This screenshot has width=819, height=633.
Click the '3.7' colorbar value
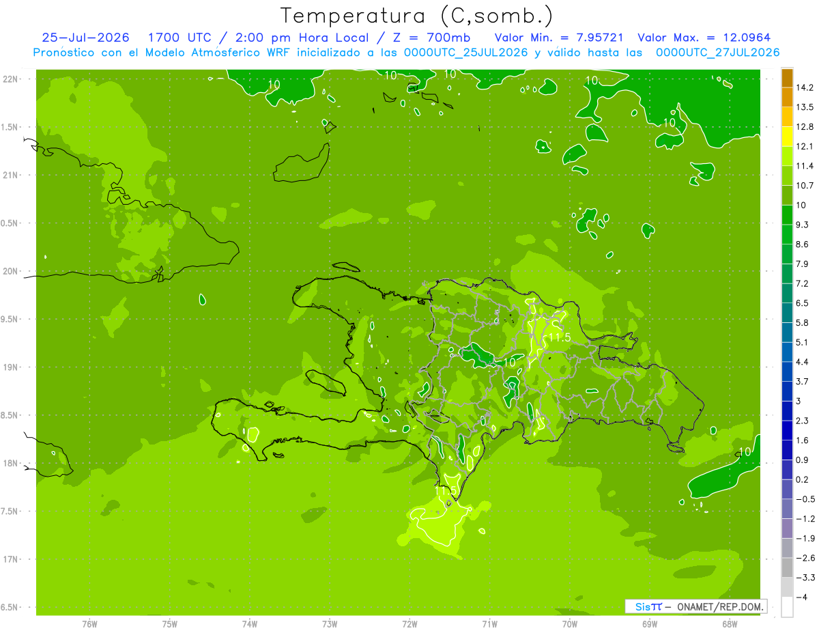[x=803, y=381]
